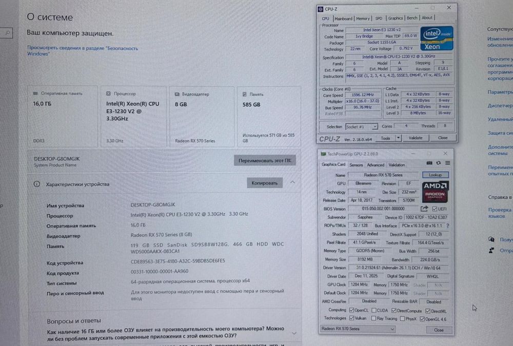Viewport: 513px width, 346px height.
Task: Click the AMD Radeon logo in GPU-Z
Action: [x=435, y=192]
